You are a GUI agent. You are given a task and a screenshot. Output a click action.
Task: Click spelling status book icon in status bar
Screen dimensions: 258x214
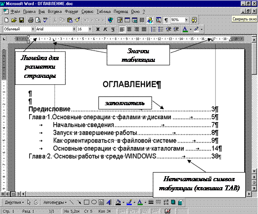[x=167, y=211]
